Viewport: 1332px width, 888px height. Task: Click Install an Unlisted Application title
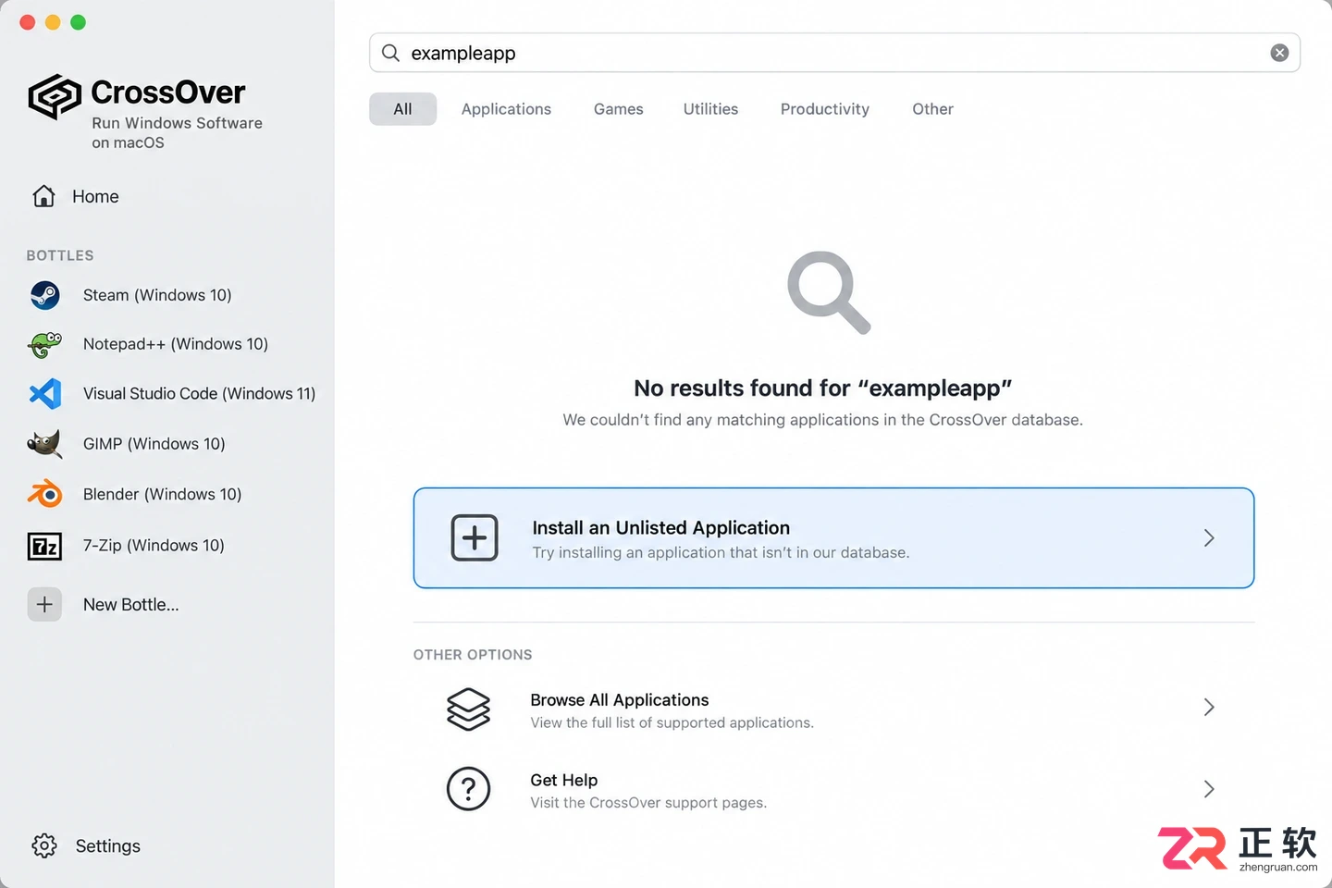(660, 528)
